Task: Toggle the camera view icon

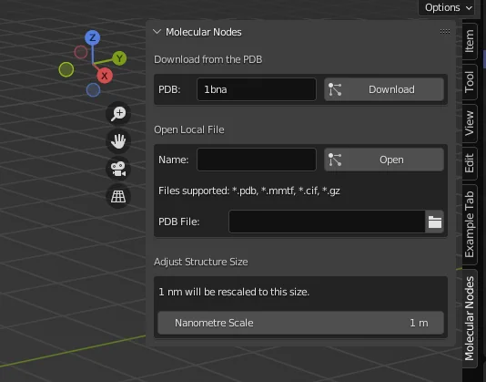Action: pos(118,169)
